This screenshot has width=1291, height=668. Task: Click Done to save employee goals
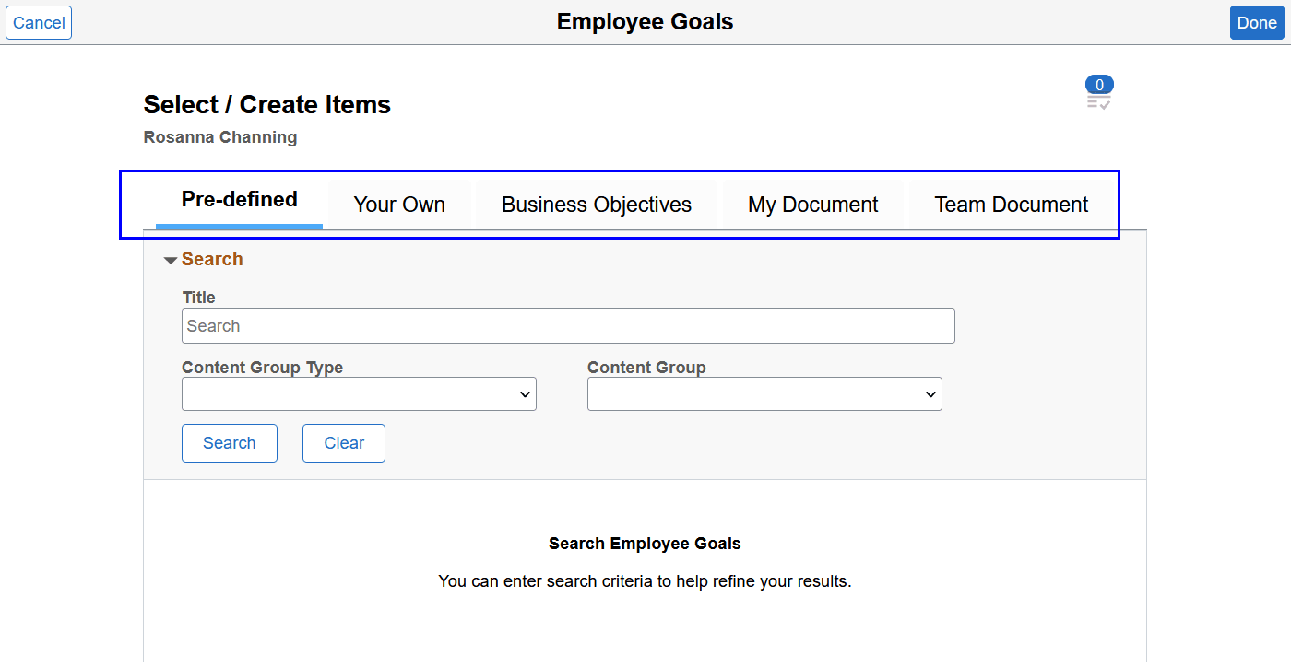click(1257, 22)
